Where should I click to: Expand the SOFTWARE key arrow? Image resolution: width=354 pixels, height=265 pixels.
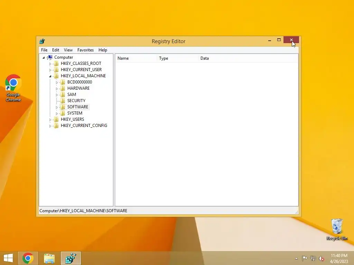[x=57, y=107]
